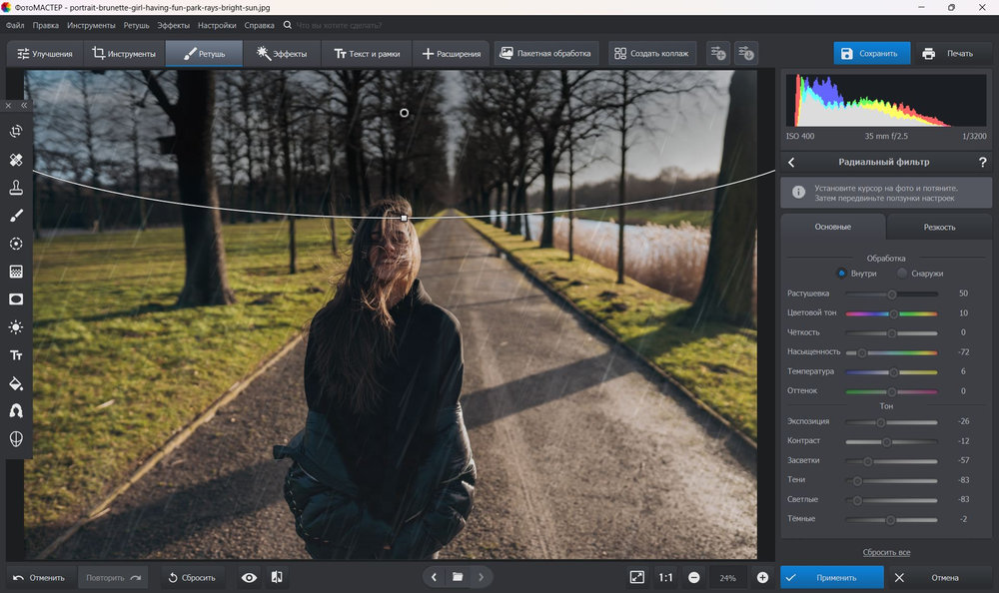Select the globe-shaped tool at the sidebar bottom
This screenshot has height=593, width=999.
pyautogui.click(x=16, y=439)
